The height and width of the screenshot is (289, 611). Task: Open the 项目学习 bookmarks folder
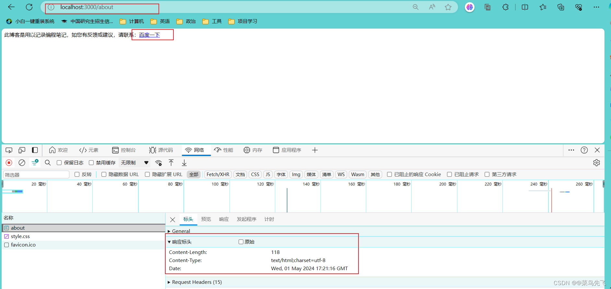(x=243, y=21)
